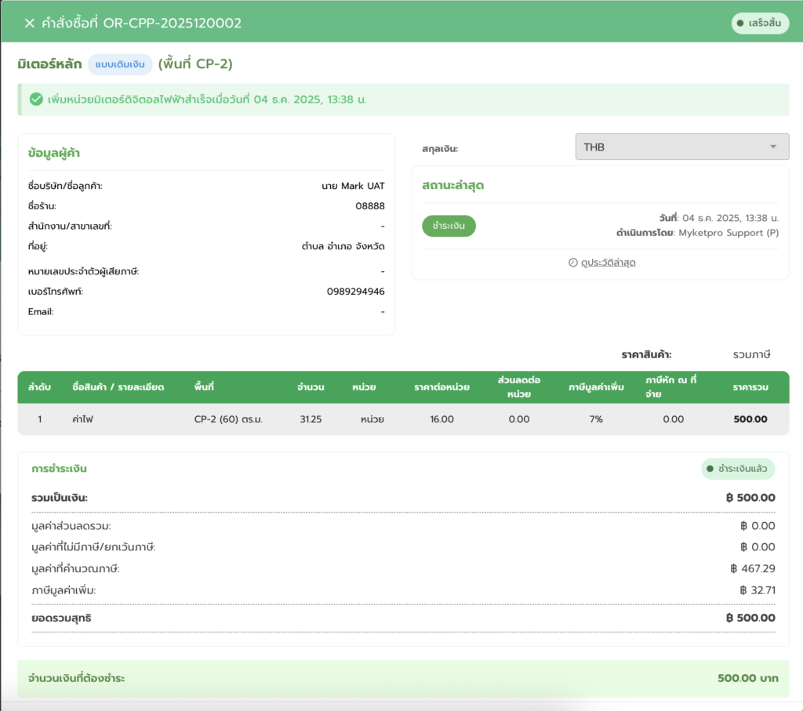The image size is (803, 711).
Task: Click the ชำระเงินแล้ว paid status badge
Action: [738, 469]
